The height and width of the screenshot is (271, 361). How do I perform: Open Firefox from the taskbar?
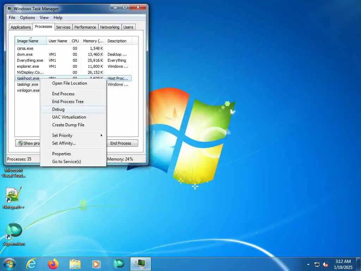[x=53, y=264]
